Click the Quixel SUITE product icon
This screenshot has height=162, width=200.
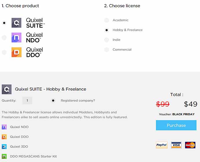click(17, 23)
